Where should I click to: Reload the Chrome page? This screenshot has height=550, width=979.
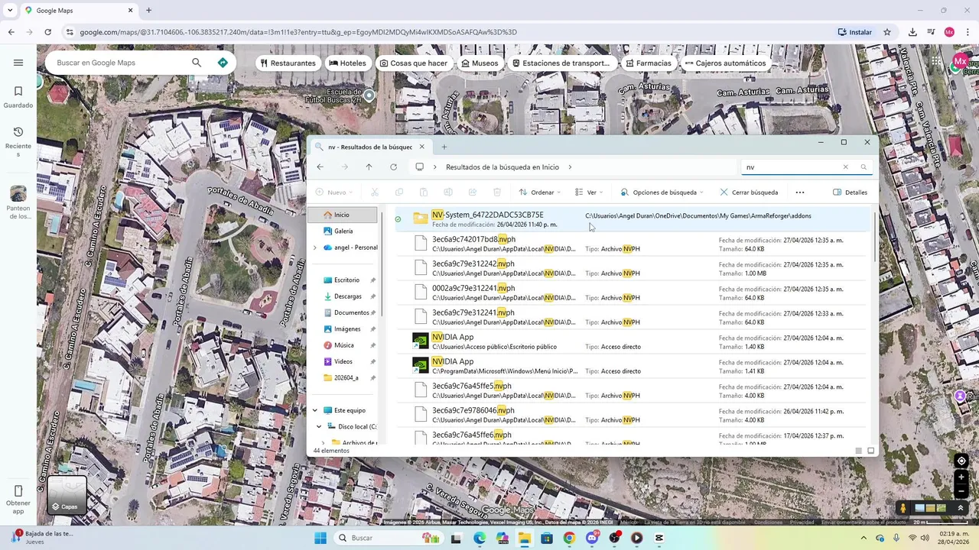47,32
